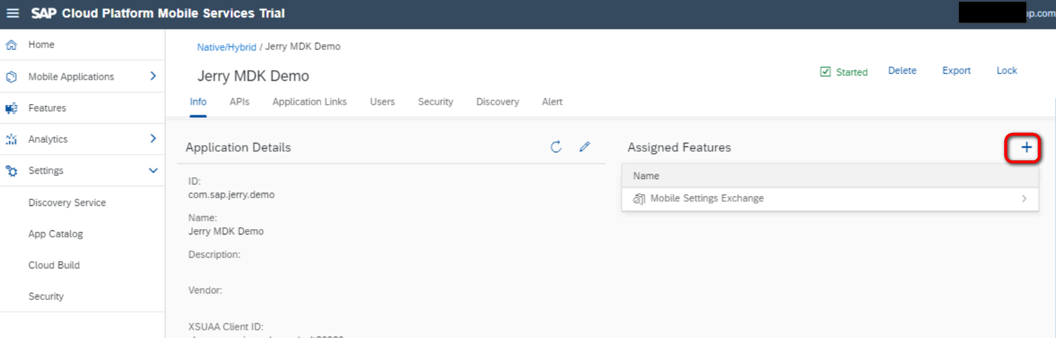Click the Settings gears icon

tap(11, 171)
